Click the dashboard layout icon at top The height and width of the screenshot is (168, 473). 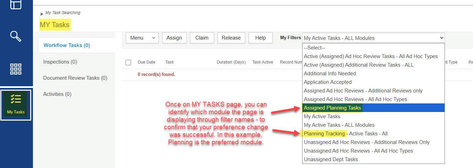point(16,4)
